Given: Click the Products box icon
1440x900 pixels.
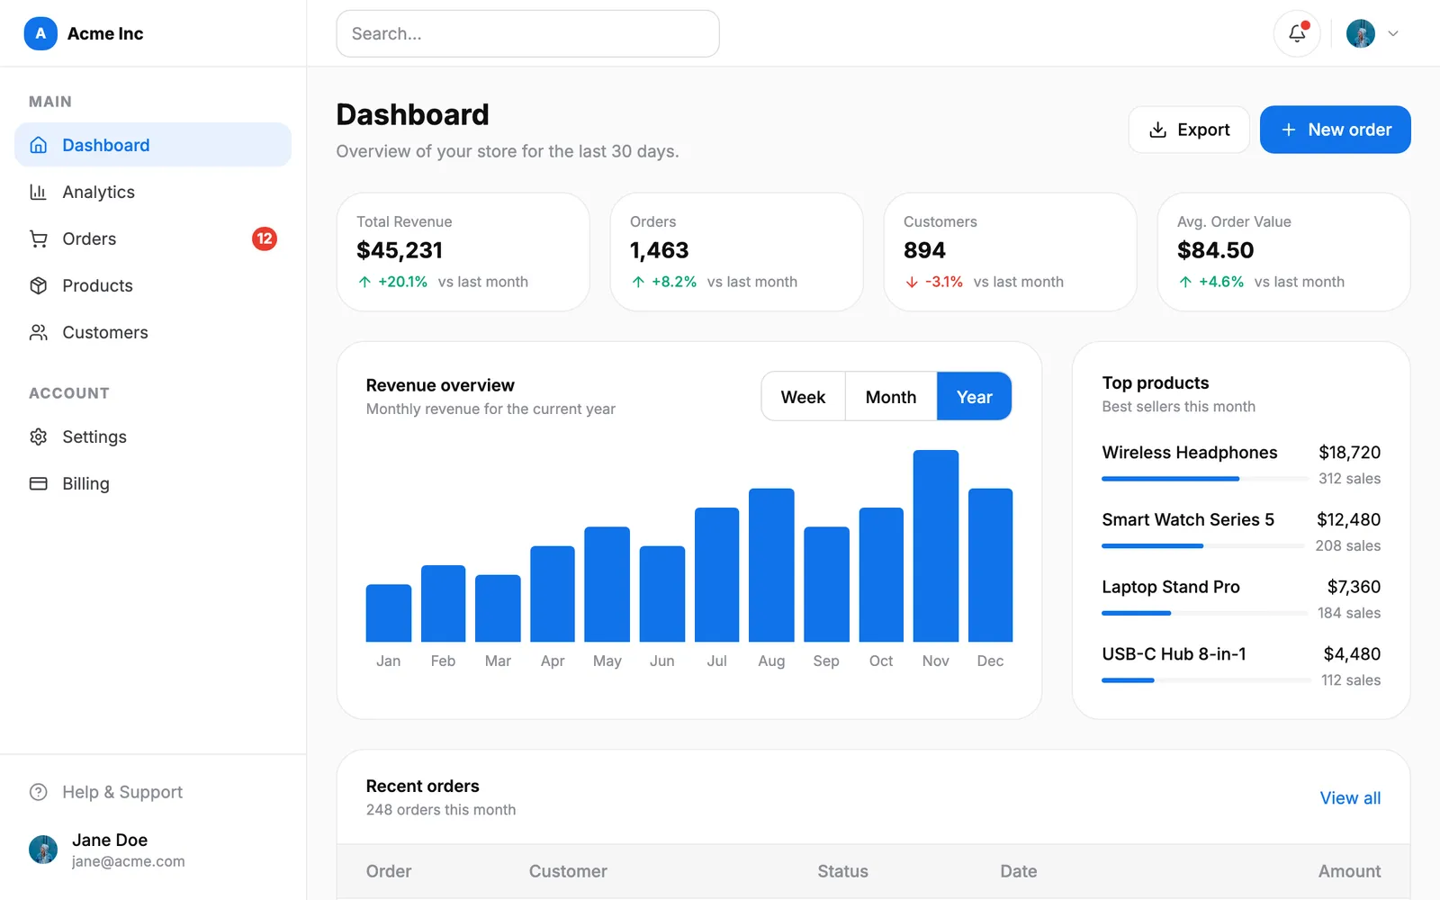Looking at the screenshot, I should [x=39, y=285].
